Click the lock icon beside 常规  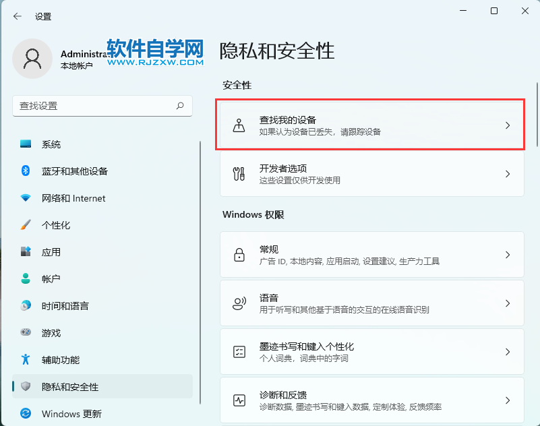click(239, 255)
